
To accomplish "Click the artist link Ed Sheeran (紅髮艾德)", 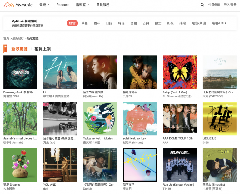I will pyautogui.click(x=177, y=96).
